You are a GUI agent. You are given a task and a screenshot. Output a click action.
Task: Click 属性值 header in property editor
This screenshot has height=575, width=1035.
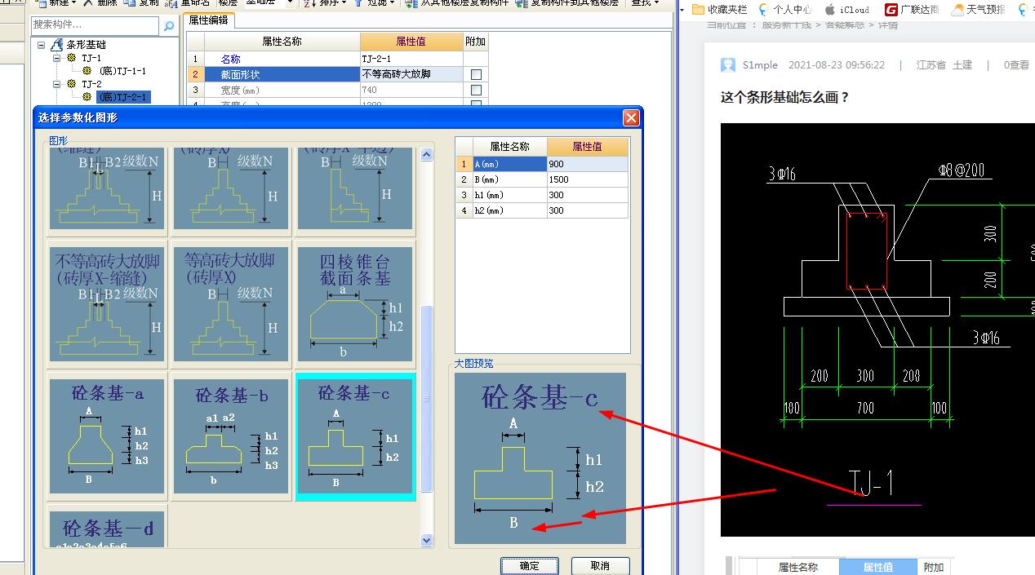(x=411, y=42)
